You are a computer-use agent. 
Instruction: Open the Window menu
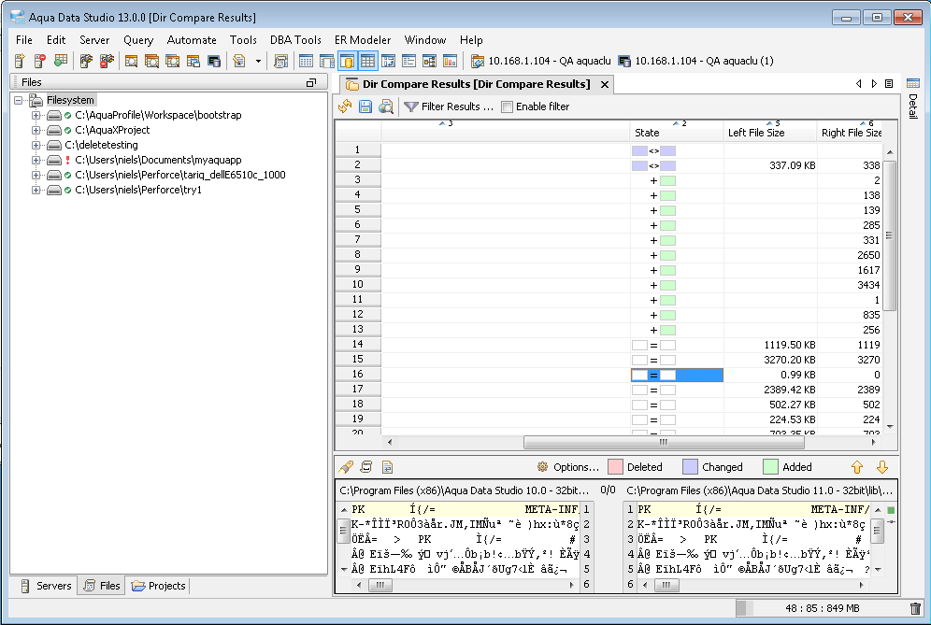click(x=425, y=40)
